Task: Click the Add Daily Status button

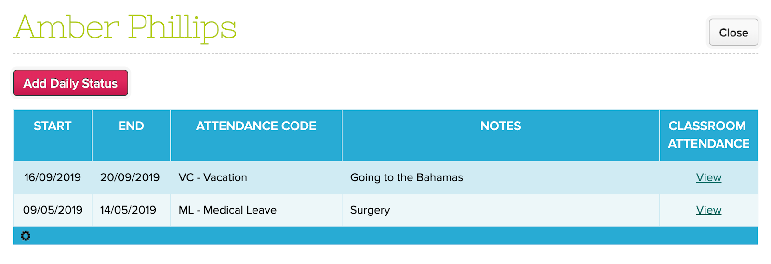Action: click(70, 83)
